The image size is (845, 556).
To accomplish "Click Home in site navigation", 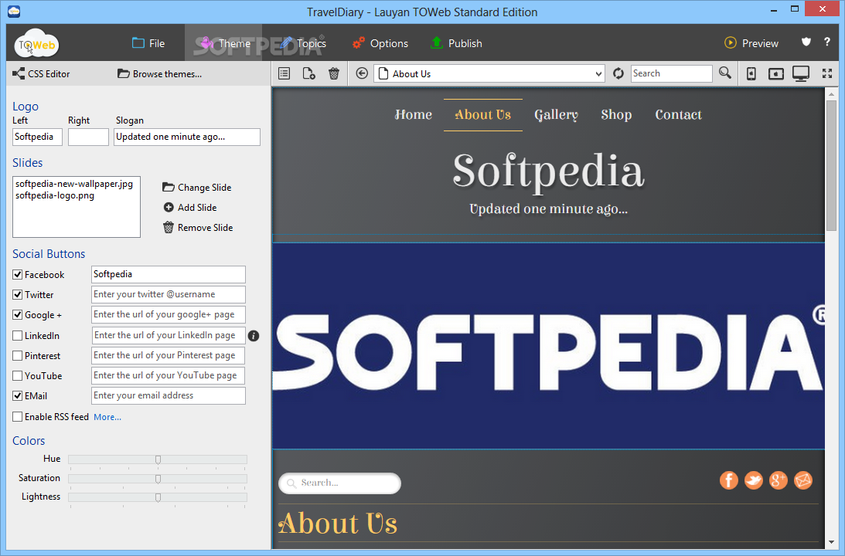I will [x=414, y=114].
